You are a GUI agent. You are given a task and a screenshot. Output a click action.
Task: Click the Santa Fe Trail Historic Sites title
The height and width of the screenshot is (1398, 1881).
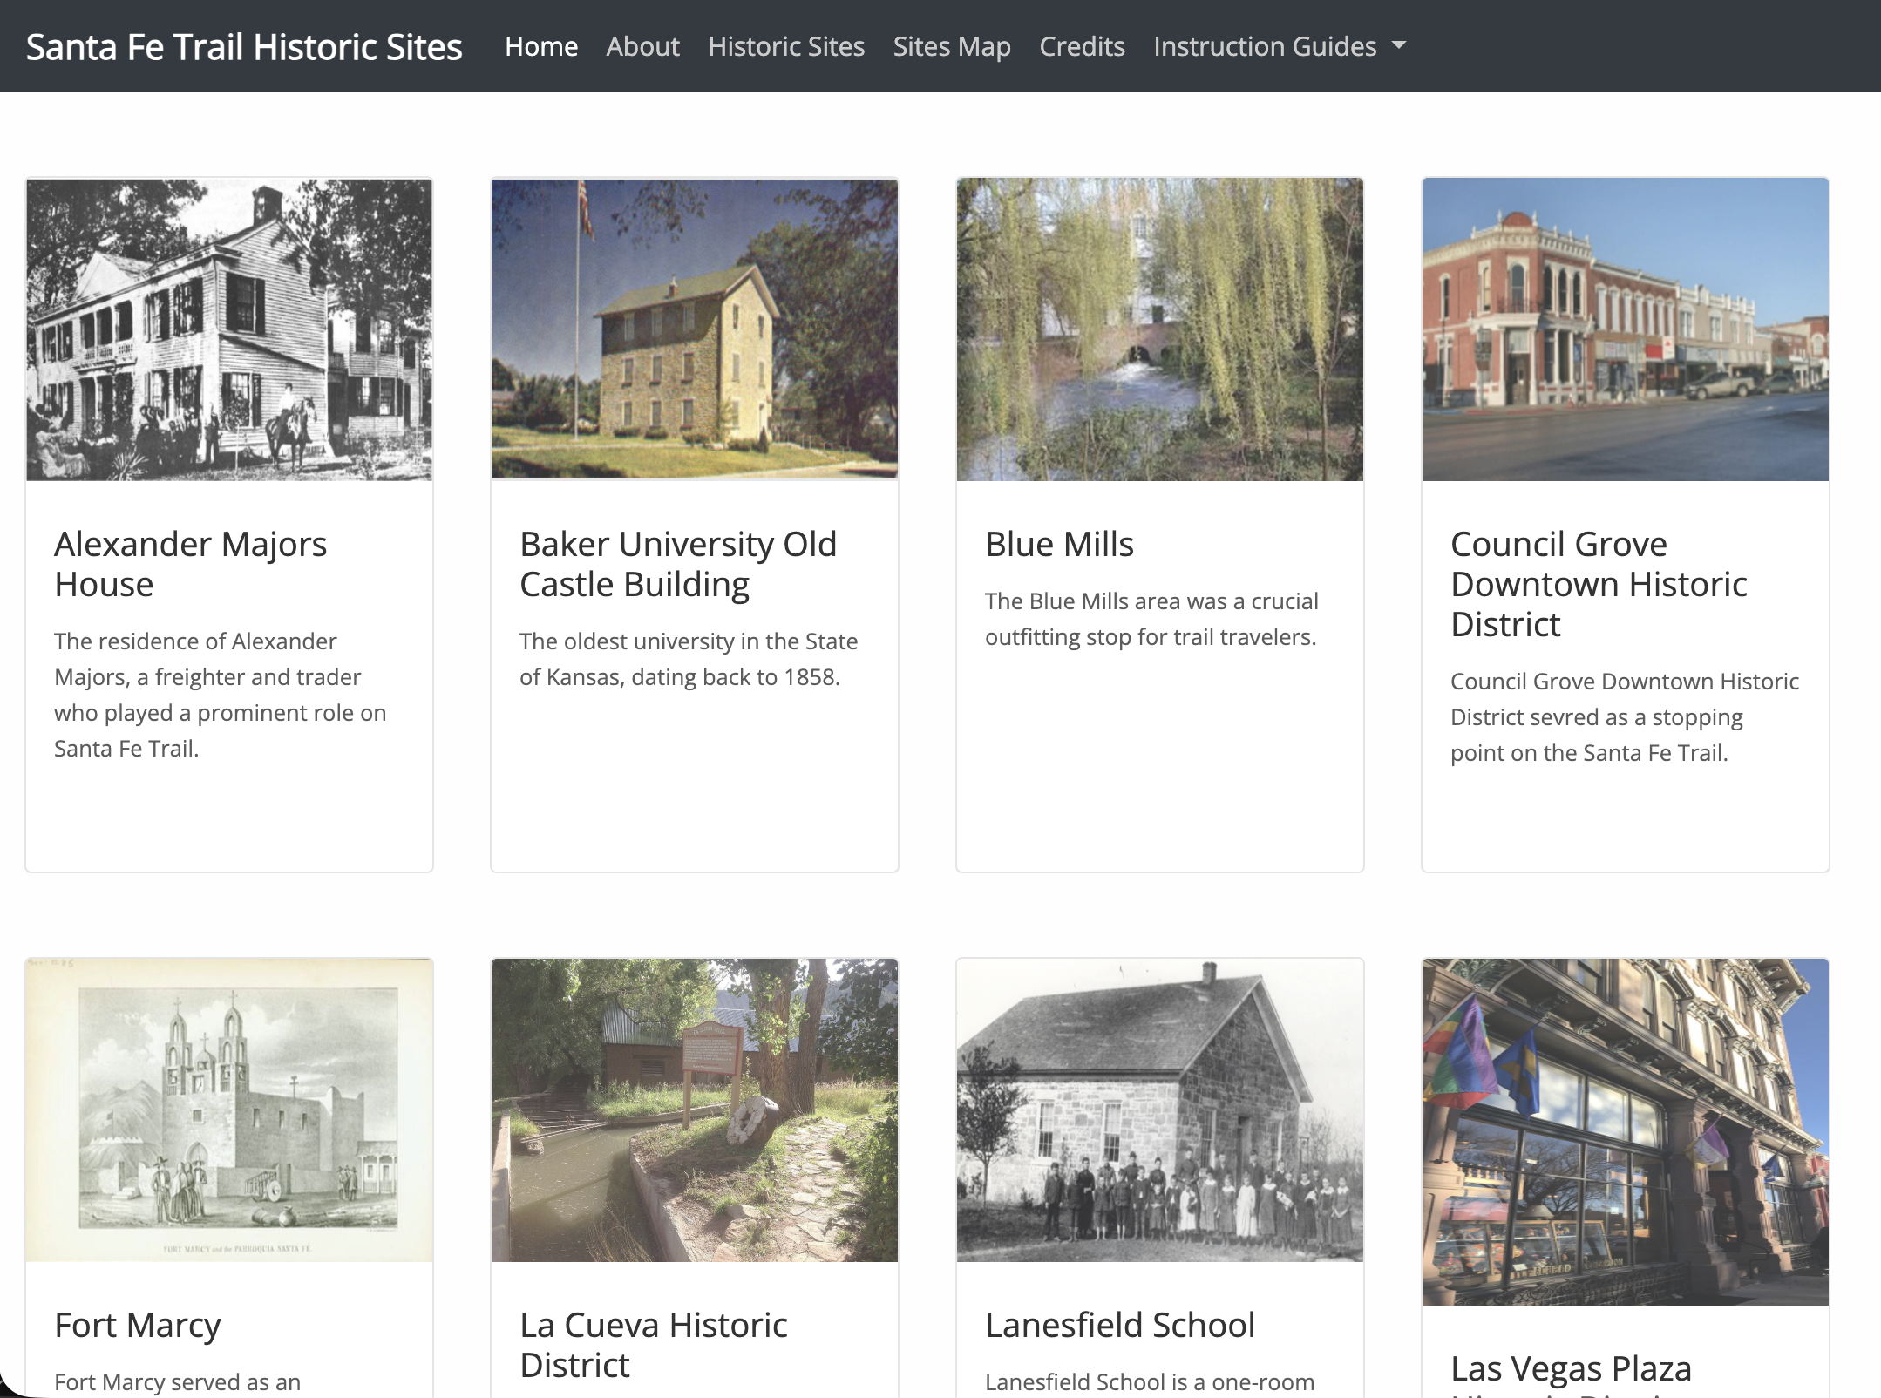pyautogui.click(x=245, y=46)
